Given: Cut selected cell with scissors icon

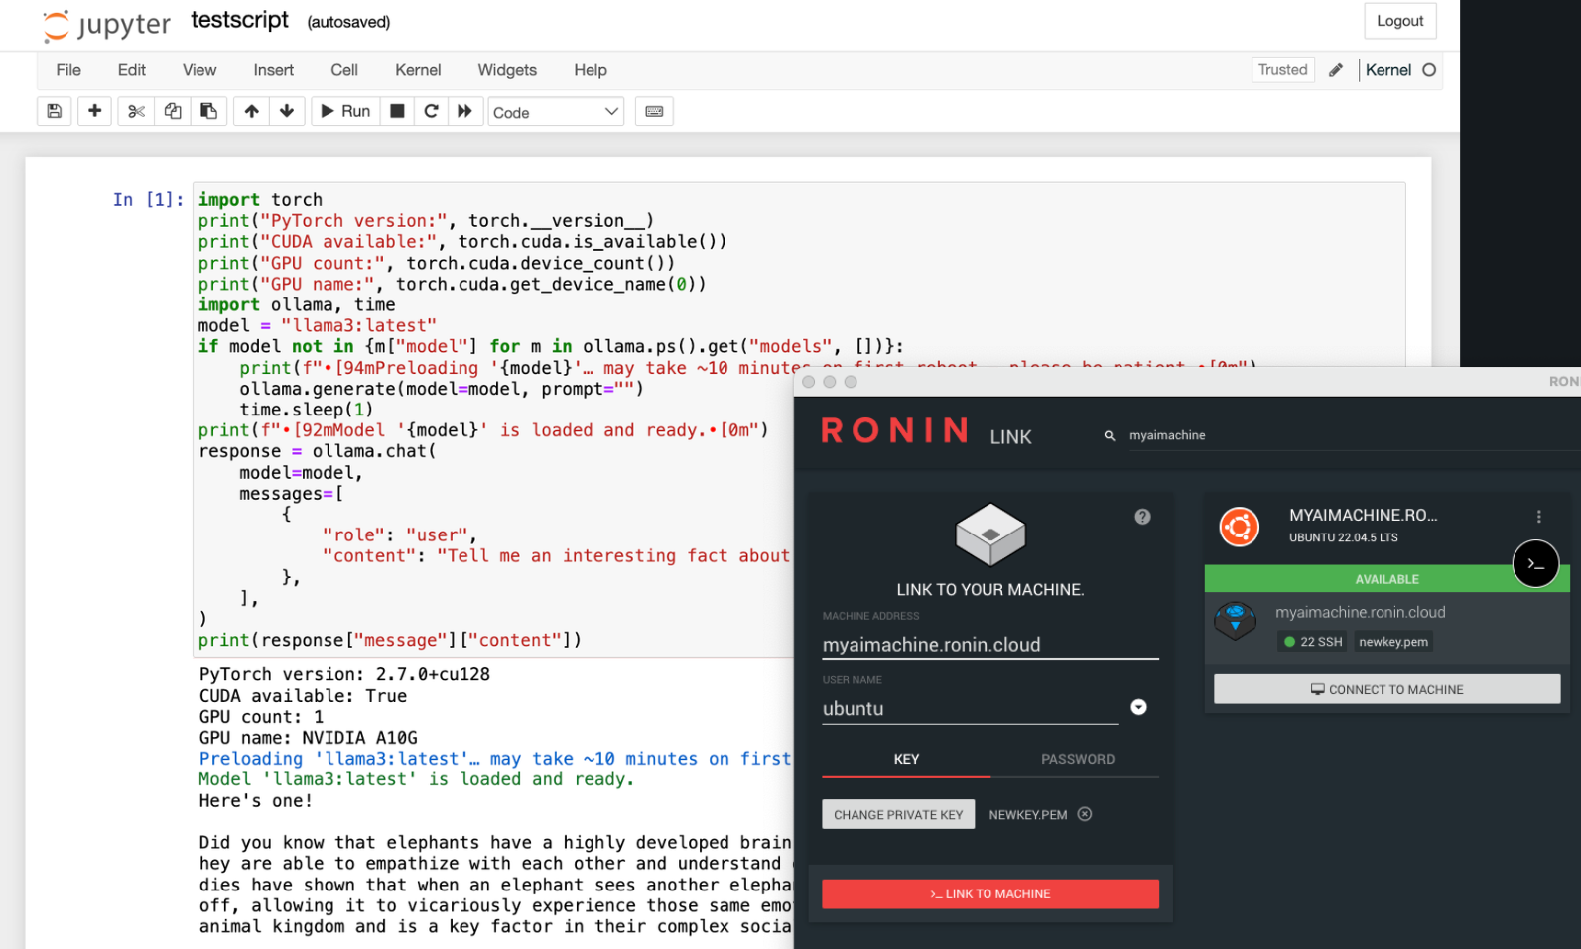Looking at the screenshot, I should click(136, 111).
